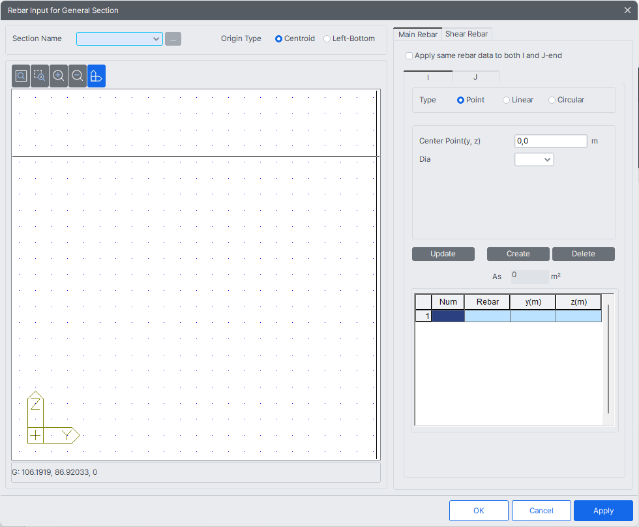The height and width of the screenshot is (527, 639).
Task: Click OK to confirm rebar input
Action: (479, 511)
